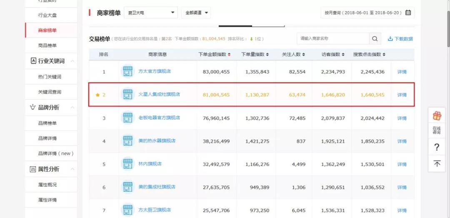Image resolution: width=450 pixels, height=218 pixels.
Task: Collapse the 行业关键词 sidebar section
Action: pyautogui.click(x=72, y=61)
